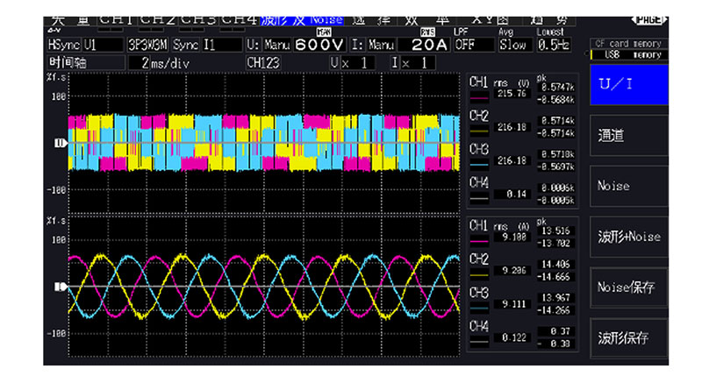The height and width of the screenshot is (383, 702).
Task: Toggle the LPF OFF setting
Action: click(x=473, y=45)
